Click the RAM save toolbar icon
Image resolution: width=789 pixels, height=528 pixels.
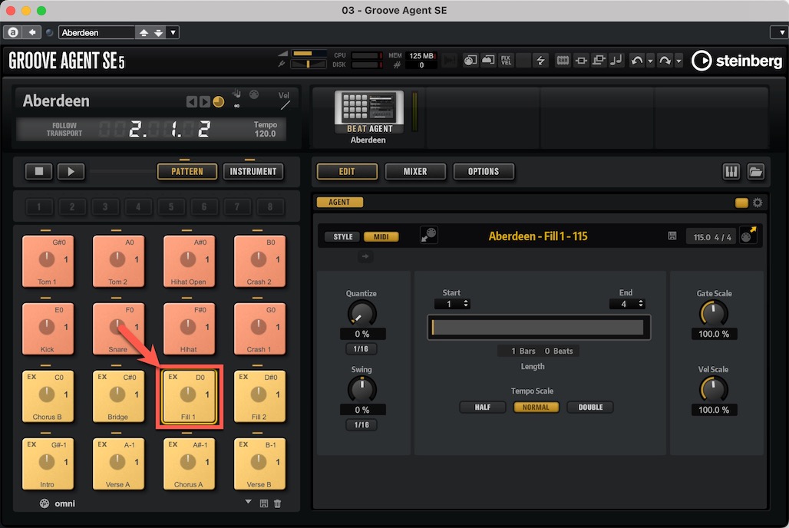pos(562,61)
